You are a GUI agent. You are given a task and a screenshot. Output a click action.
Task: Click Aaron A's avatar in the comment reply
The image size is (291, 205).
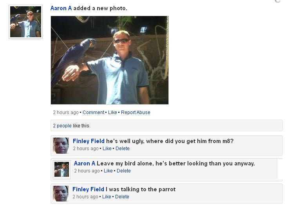61,169
